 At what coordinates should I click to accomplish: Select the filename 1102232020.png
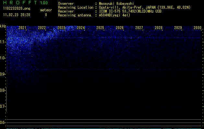click(x=17, y=9)
